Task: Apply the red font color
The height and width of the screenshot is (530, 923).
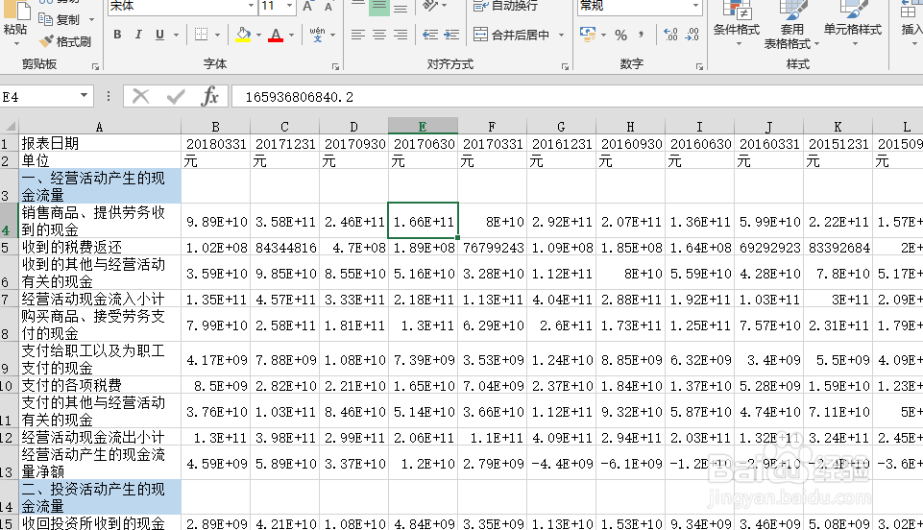Action: click(276, 35)
